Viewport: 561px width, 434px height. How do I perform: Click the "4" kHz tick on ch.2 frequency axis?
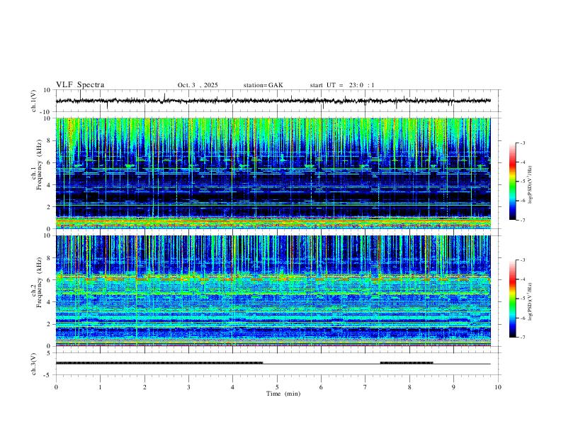pyautogui.click(x=50, y=302)
